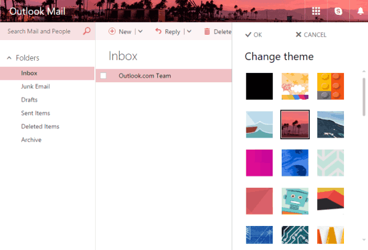Click the theme list scrollbar thumb

[x=364, y=97]
